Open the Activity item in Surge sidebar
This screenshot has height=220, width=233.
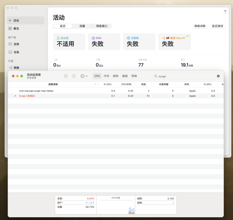click(x=26, y=20)
